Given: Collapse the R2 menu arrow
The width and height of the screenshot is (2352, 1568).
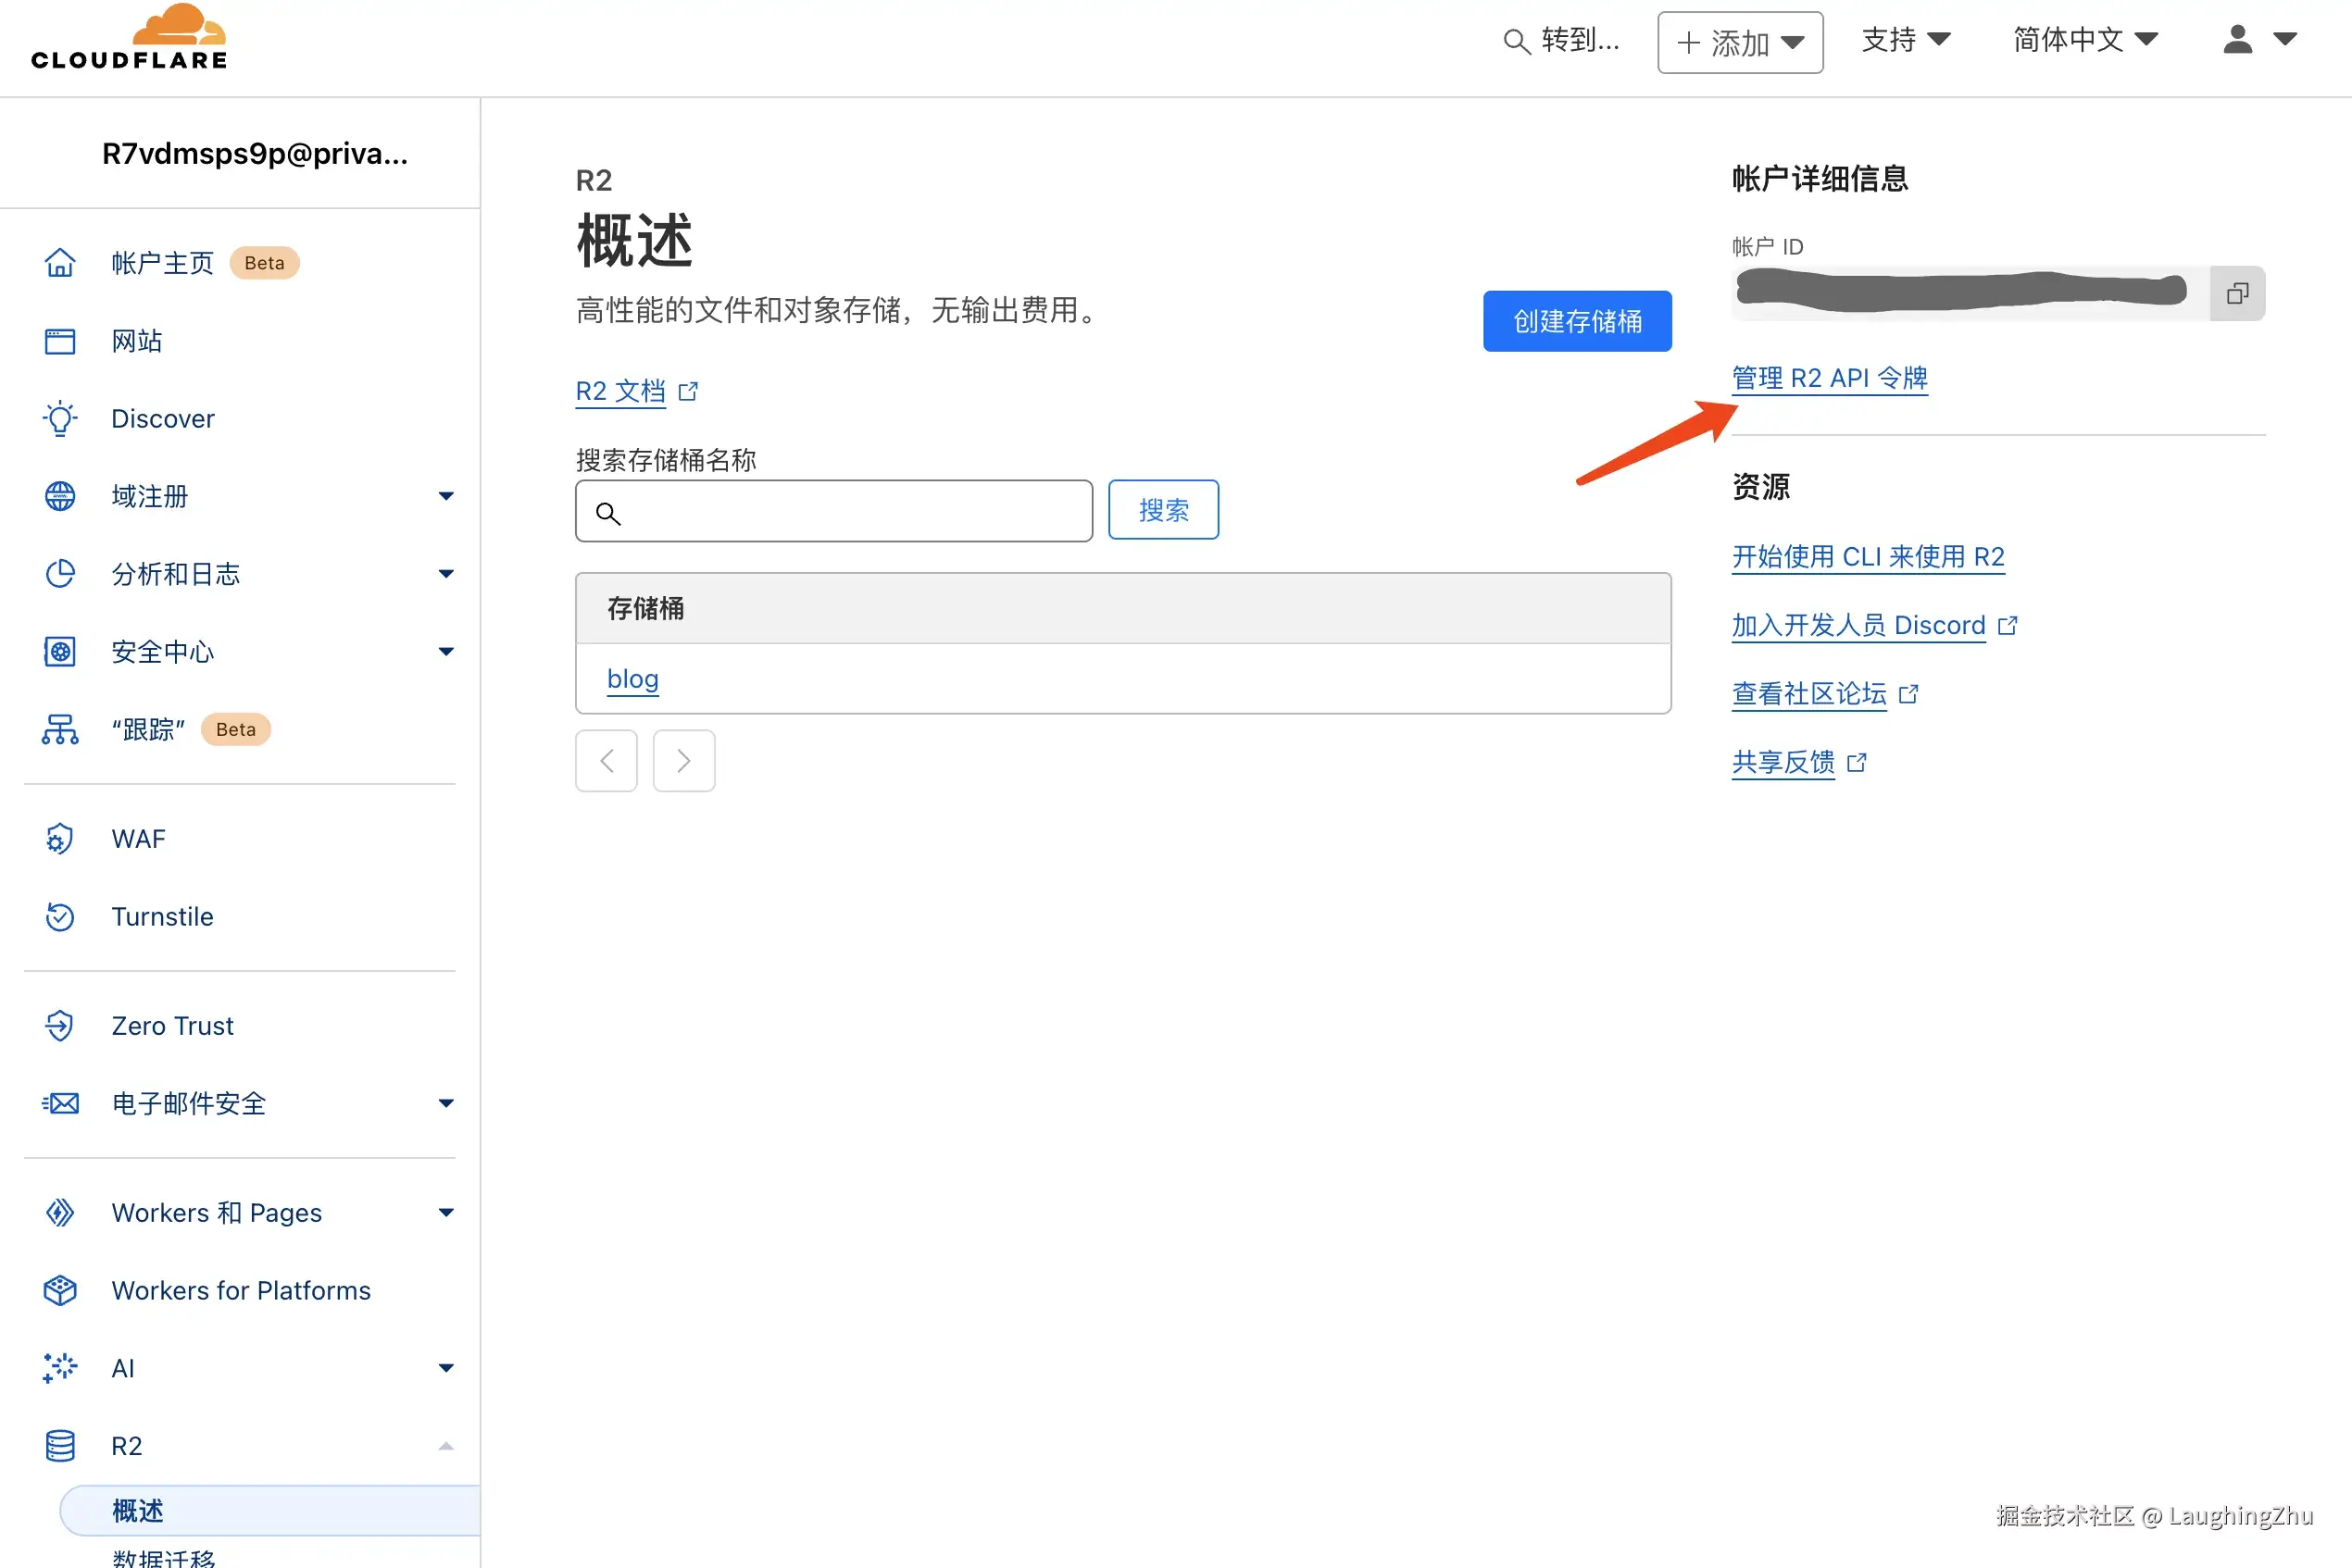Looking at the screenshot, I should tap(446, 1446).
